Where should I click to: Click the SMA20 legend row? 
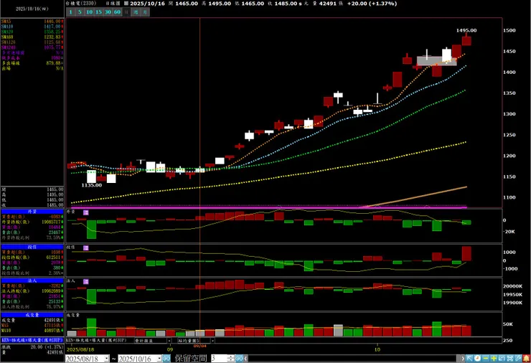click(32, 32)
